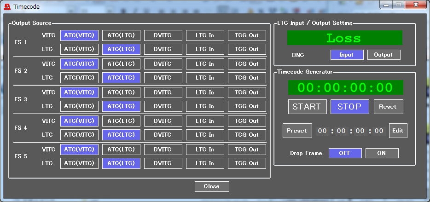Click the Timecode app icon in title bar
Viewport: 430px width, 202px height.
pyautogui.click(x=7, y=7)
